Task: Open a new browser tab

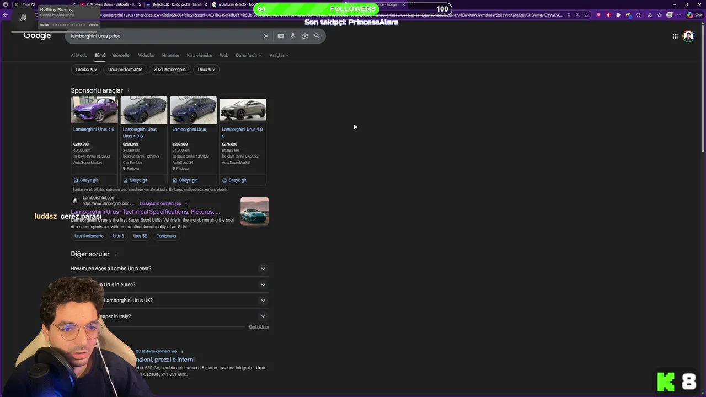Action: 413,4
